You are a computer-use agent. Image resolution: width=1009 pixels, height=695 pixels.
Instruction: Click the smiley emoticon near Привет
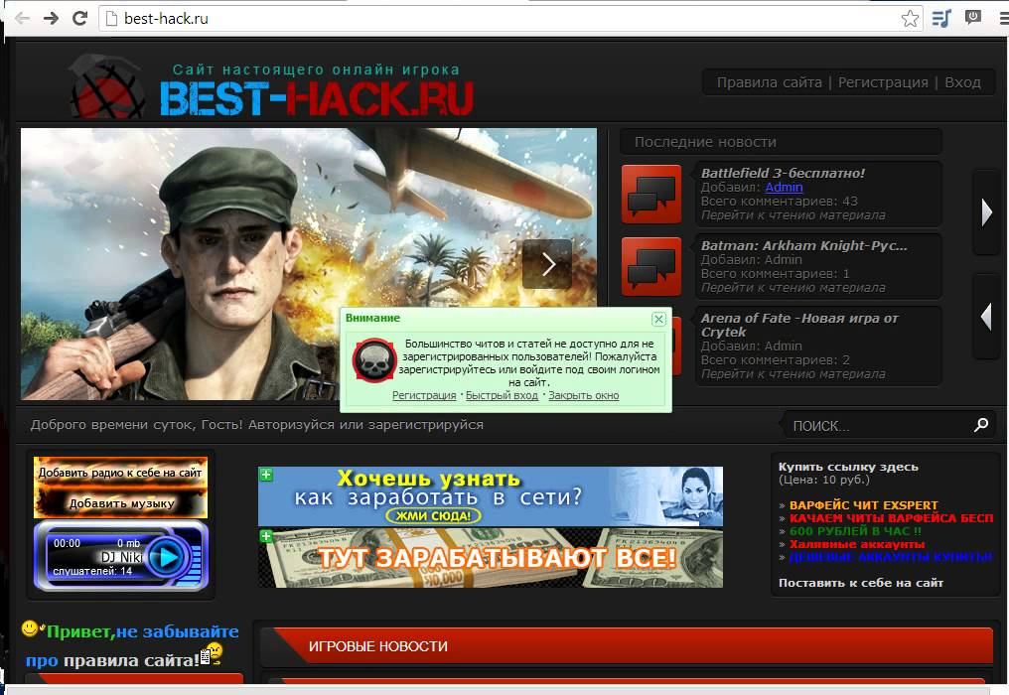tap(30, 628)
